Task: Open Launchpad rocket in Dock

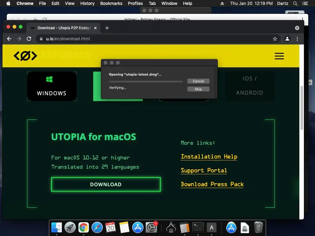Action: tap(70, 228)
